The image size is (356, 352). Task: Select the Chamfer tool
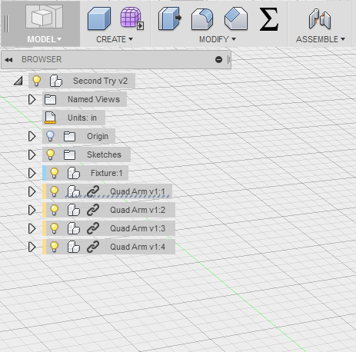[x=236, y=18]
